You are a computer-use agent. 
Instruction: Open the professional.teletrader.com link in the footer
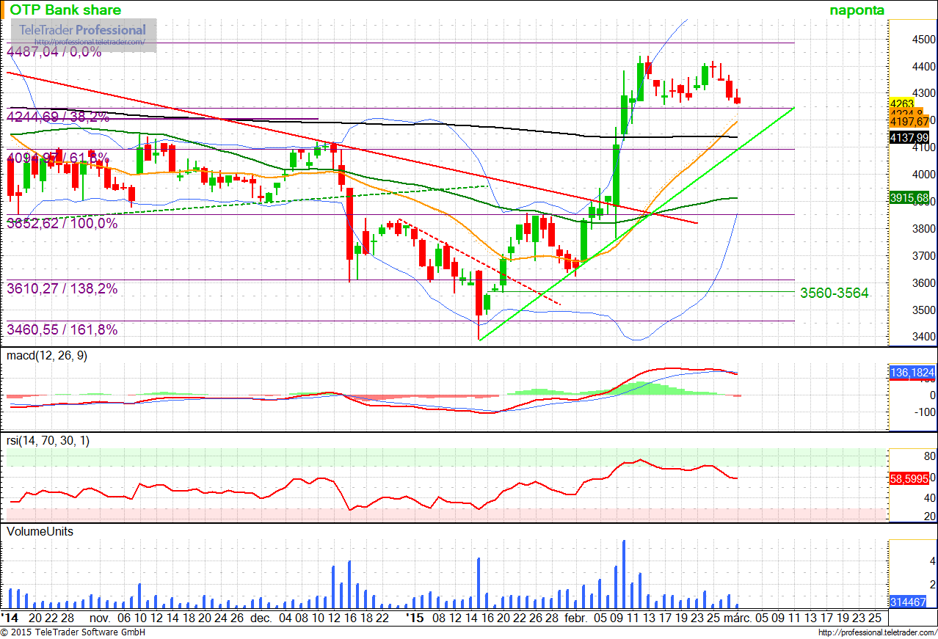pos(876,632)
